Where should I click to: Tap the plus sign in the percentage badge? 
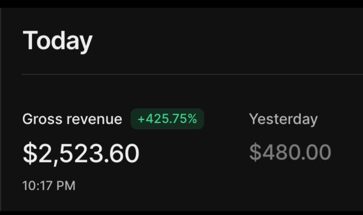click(x=141, y=119)
